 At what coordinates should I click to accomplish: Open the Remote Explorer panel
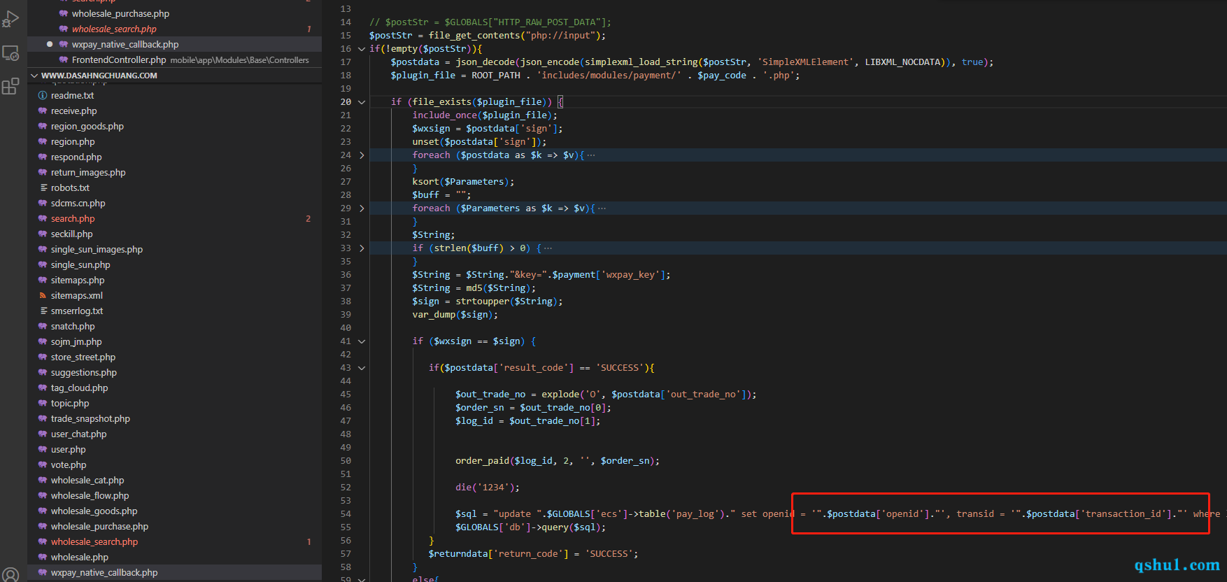(10, 52)
